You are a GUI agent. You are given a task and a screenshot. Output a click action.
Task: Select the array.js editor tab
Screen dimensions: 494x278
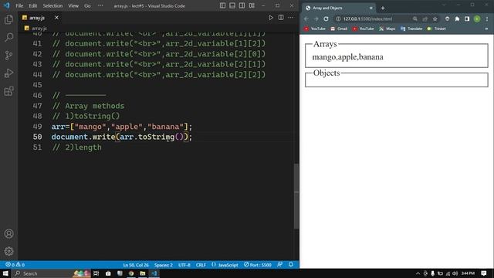click(37, 18)
